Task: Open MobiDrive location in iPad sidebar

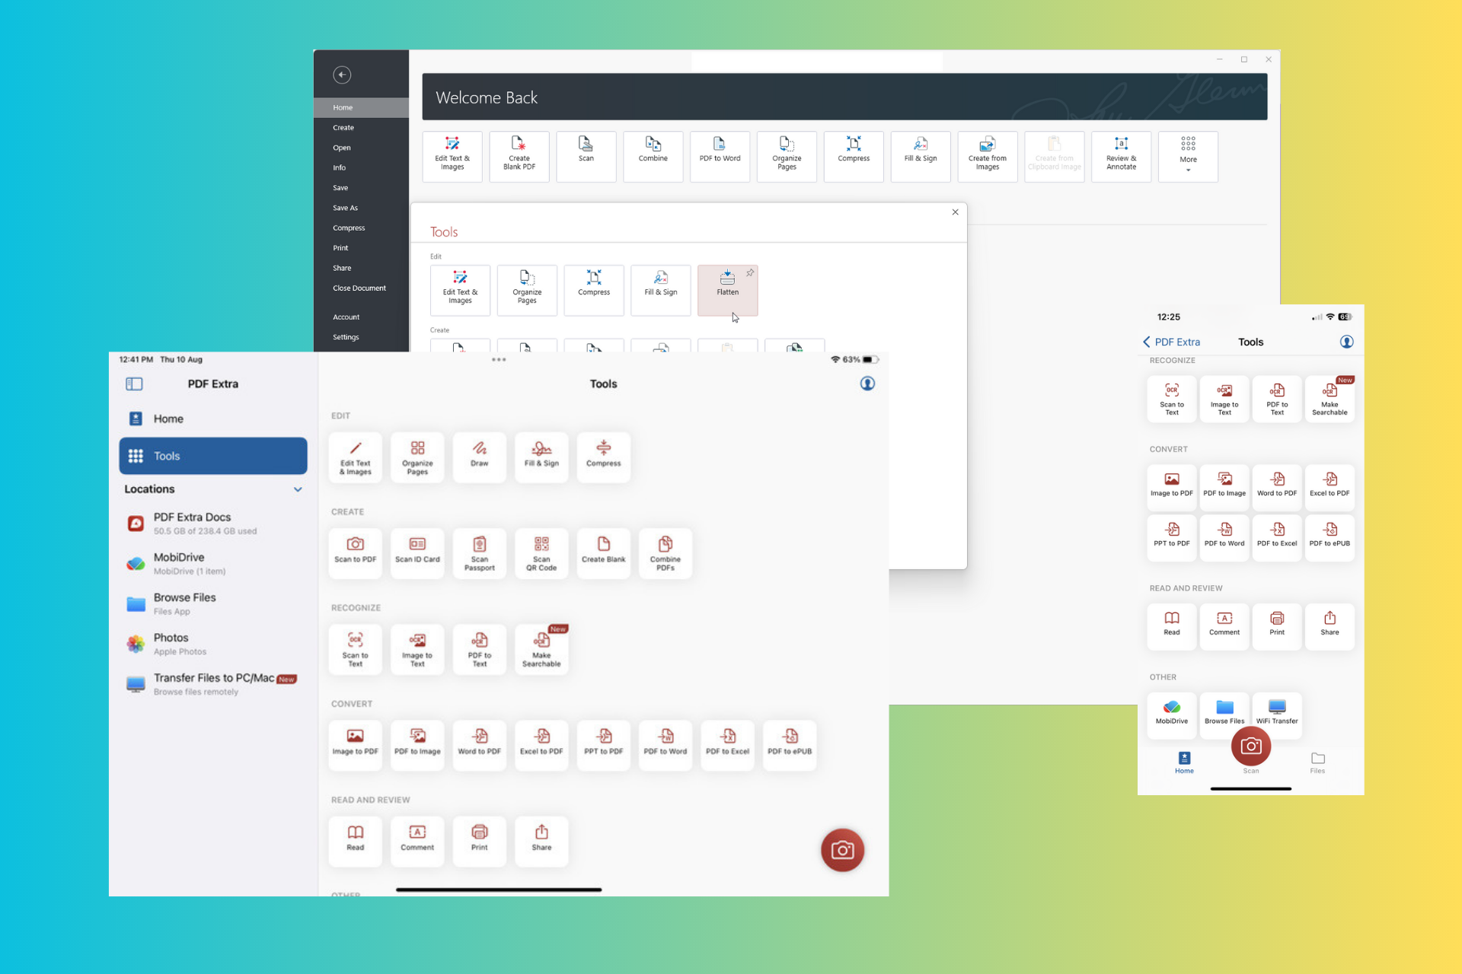Action: [213, 564]
